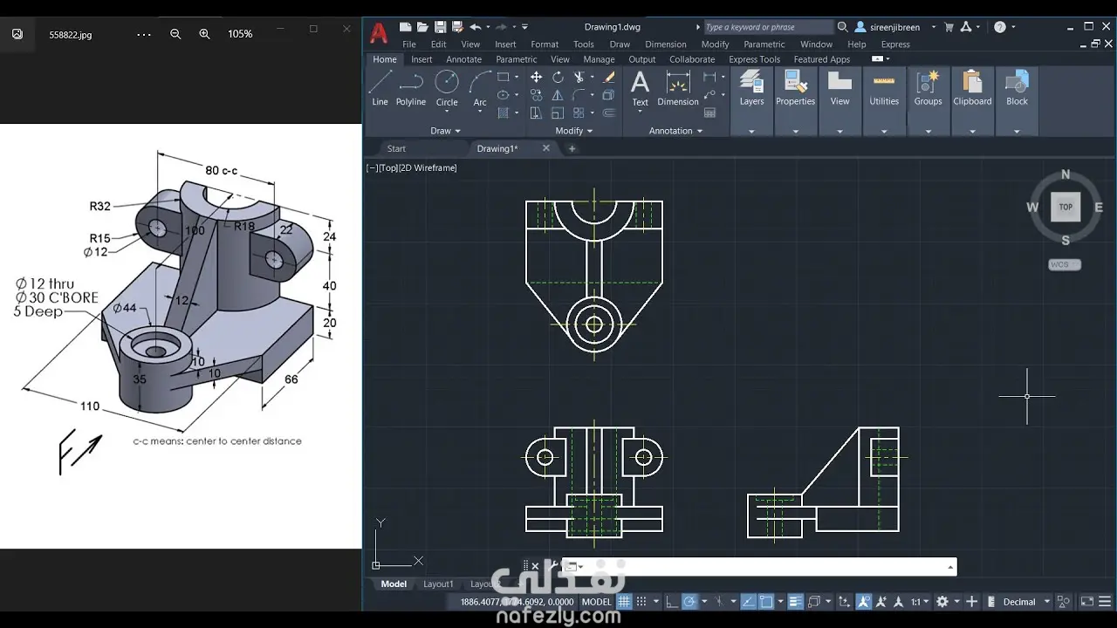Viewport: 1117px width, 628px height.
Task: Choose the Arc tool
Action: tap(480, 88)
